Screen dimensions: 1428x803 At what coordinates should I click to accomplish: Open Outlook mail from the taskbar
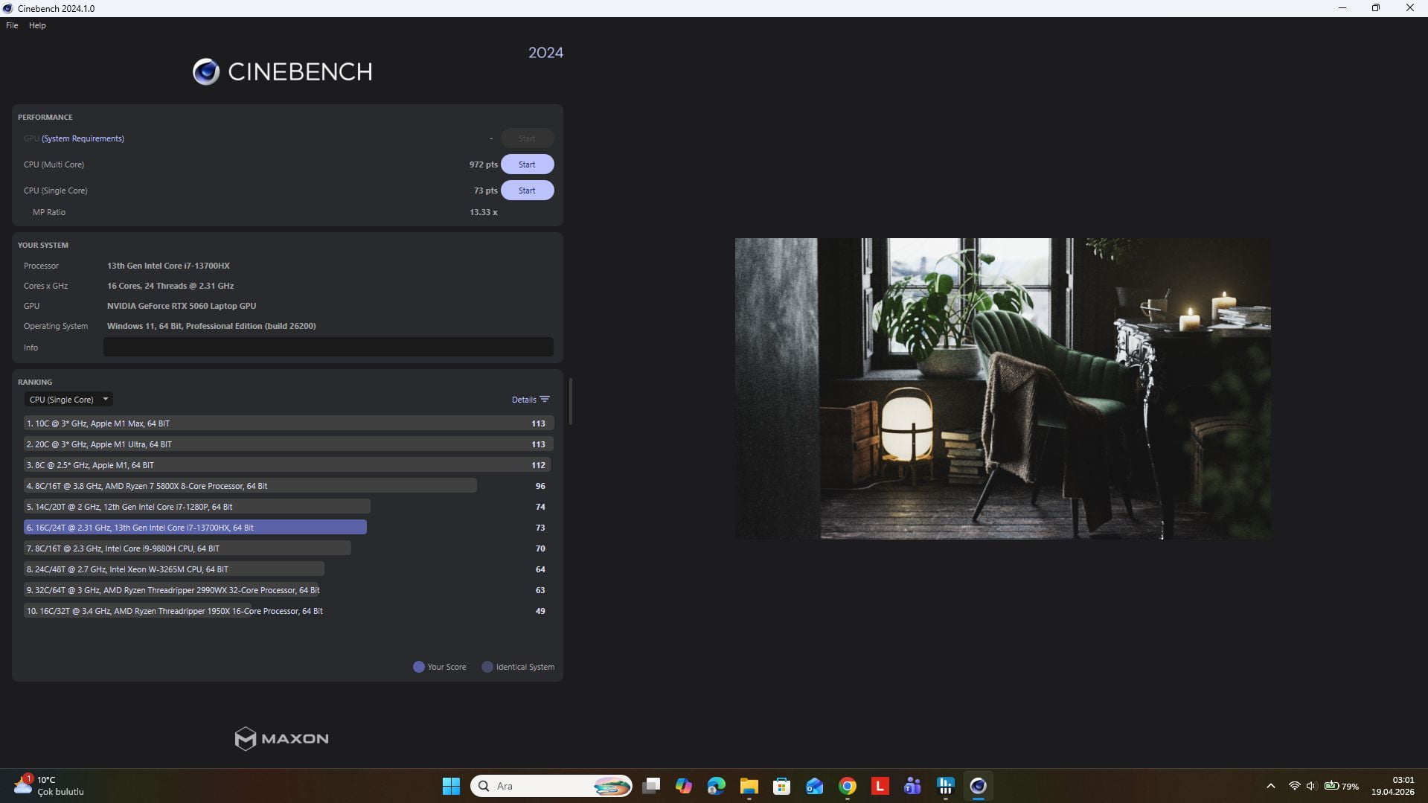(x=814, y=786)
